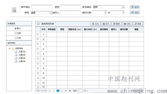The height and width of the screenshot is (94, 167).
Task: Click the 填写日期 column header
Action: click(124, 29)
